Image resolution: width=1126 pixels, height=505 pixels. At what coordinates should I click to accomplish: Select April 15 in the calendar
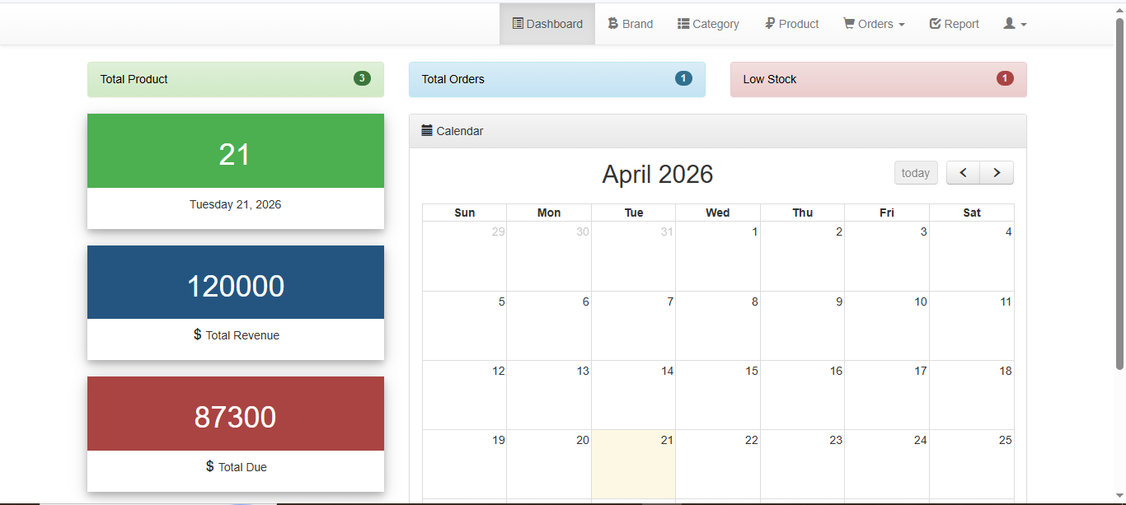(x=718, y=395)
